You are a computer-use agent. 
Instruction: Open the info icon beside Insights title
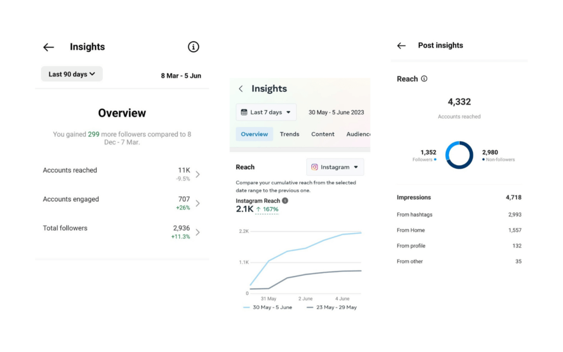(x=194, y=47)
